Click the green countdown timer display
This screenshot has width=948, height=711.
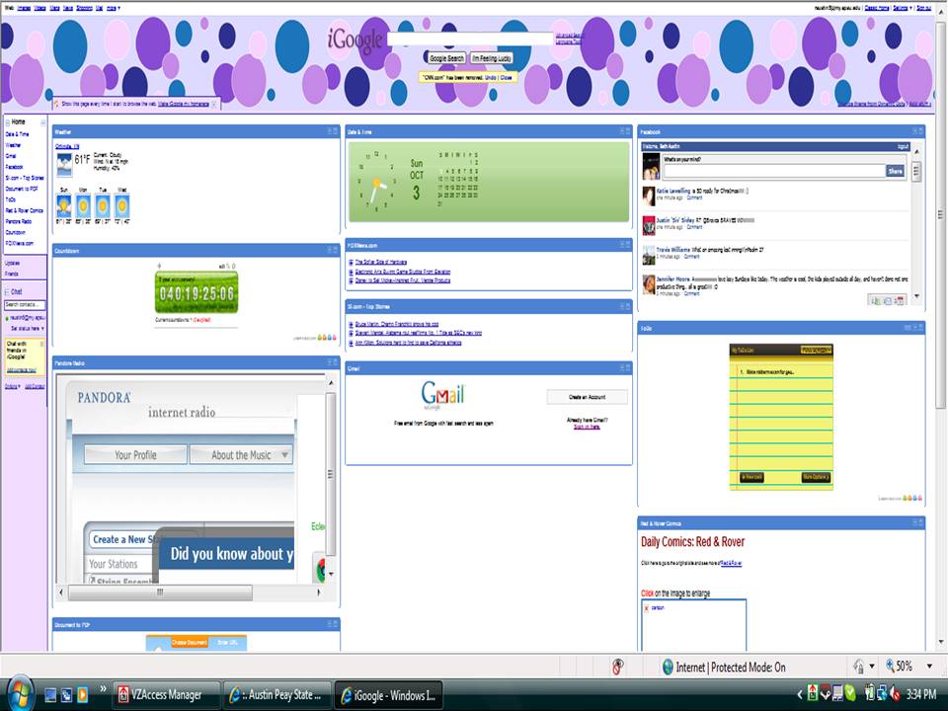[x=197, y=292]
